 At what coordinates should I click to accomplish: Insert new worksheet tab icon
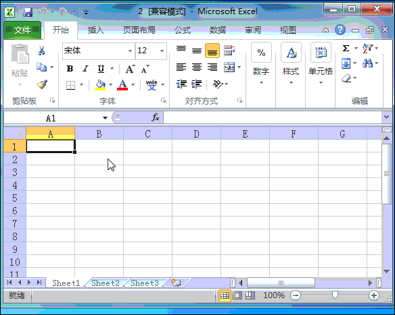176,283
